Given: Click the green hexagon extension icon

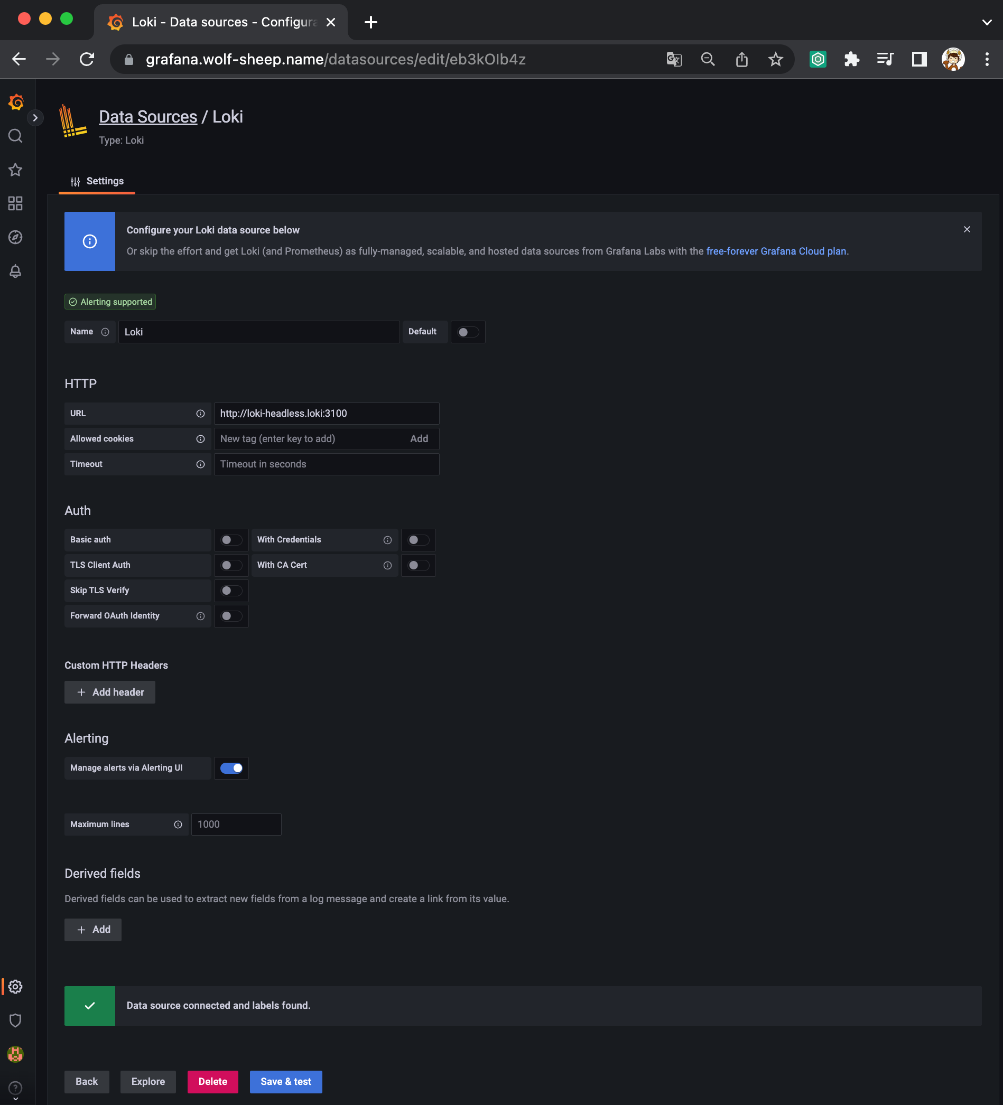Looking at the screenshot, I should point(818,59).
